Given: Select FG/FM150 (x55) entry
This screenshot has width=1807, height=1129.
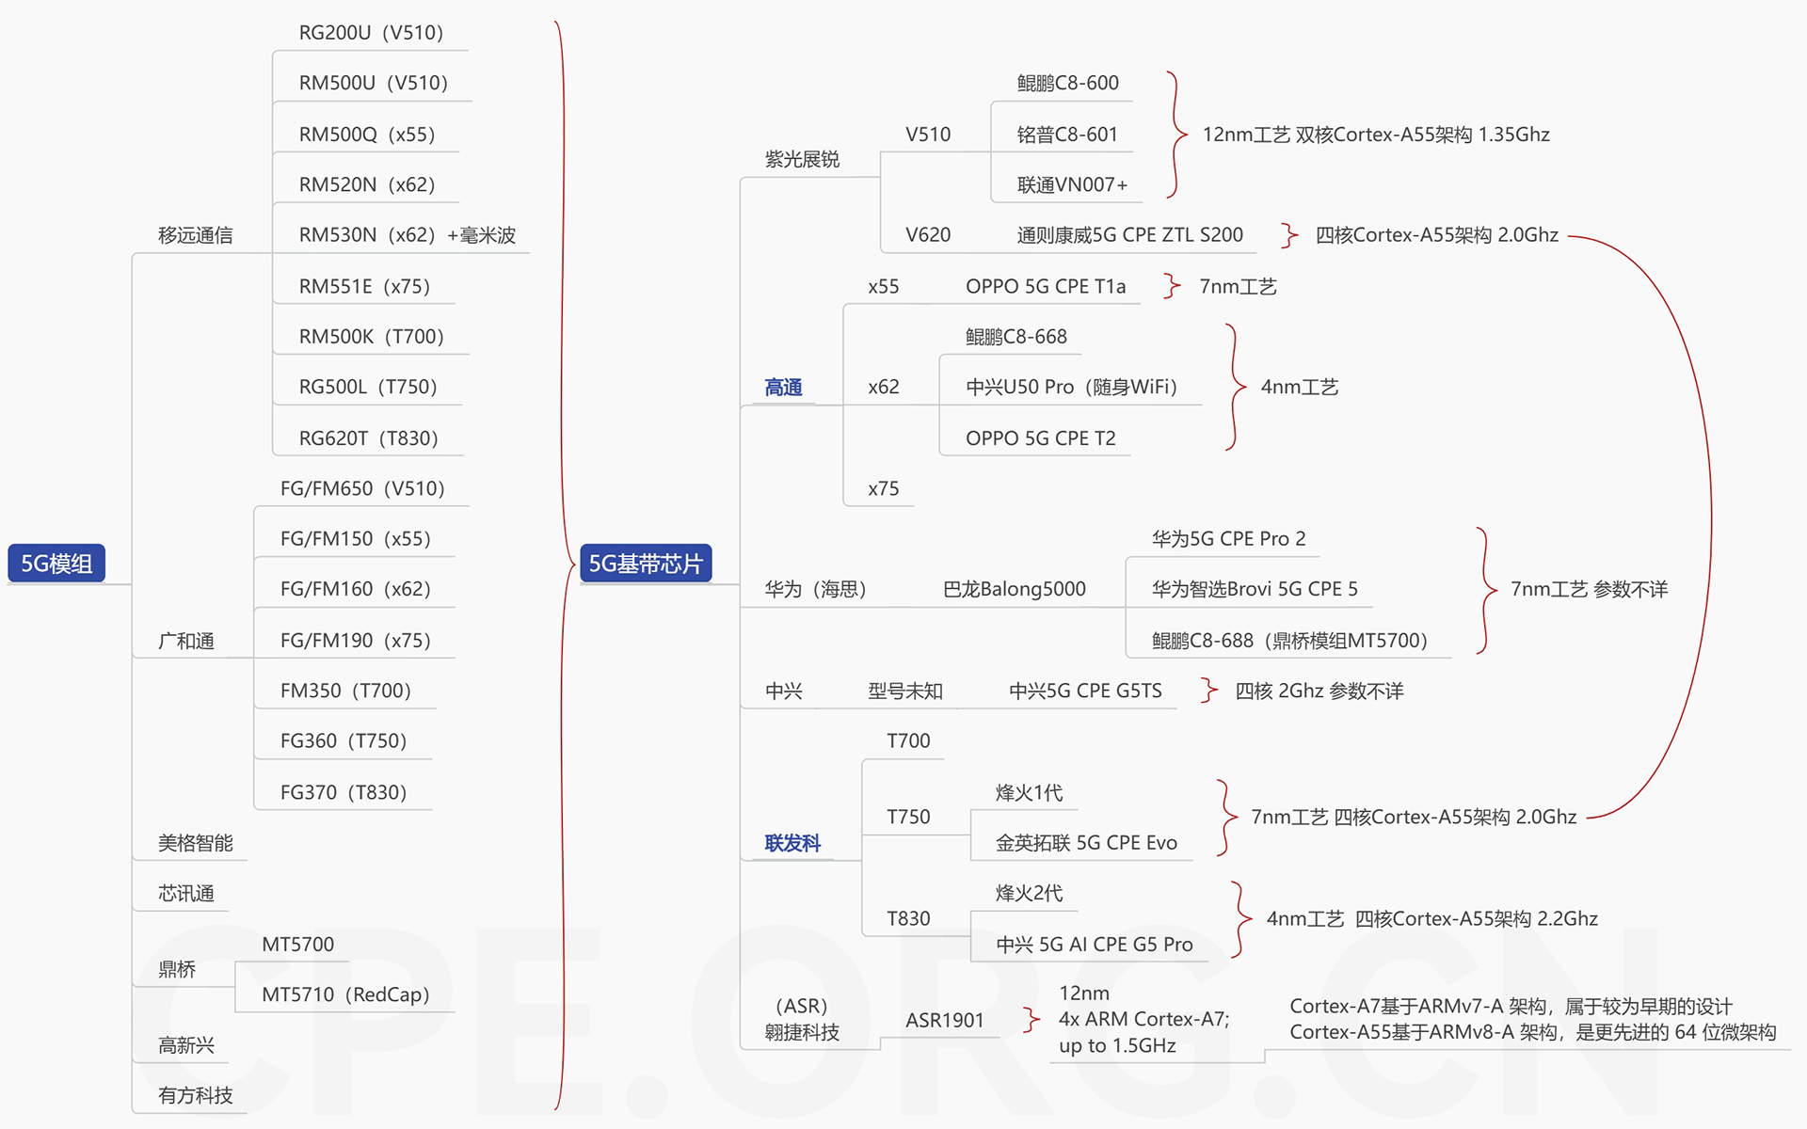Looking at the screenshot, I should (x=355, y=539).
